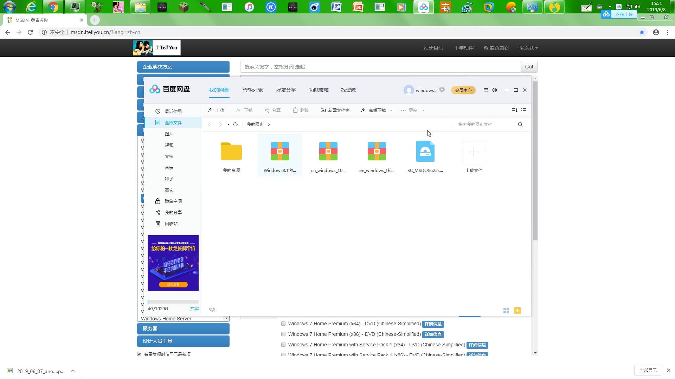The image size is (675, 379).
Task: Select 全部文件 in sidebar
Action: [x=173, y=122]
